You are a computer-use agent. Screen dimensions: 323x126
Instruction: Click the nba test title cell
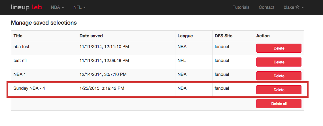click(x=44, y=48)
